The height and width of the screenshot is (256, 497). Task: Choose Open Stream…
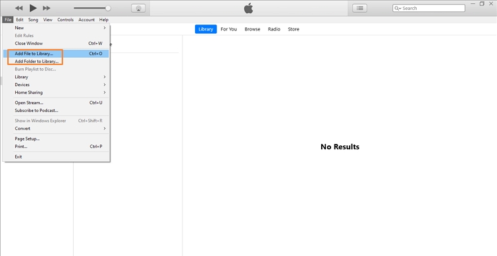click(56, 103)
